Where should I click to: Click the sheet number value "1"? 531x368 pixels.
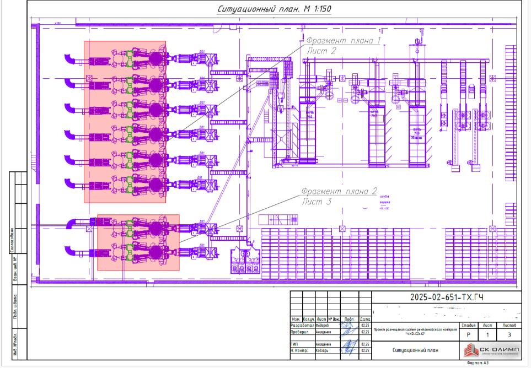pos(487,335)
